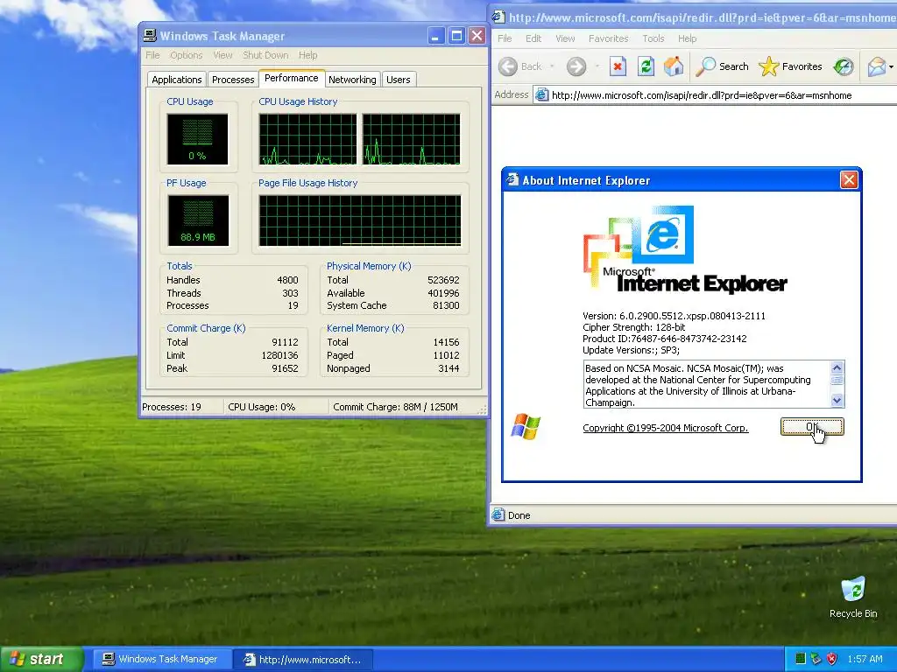
Task: Click the page icon in the IE Address bar
Action: [541, 94]
